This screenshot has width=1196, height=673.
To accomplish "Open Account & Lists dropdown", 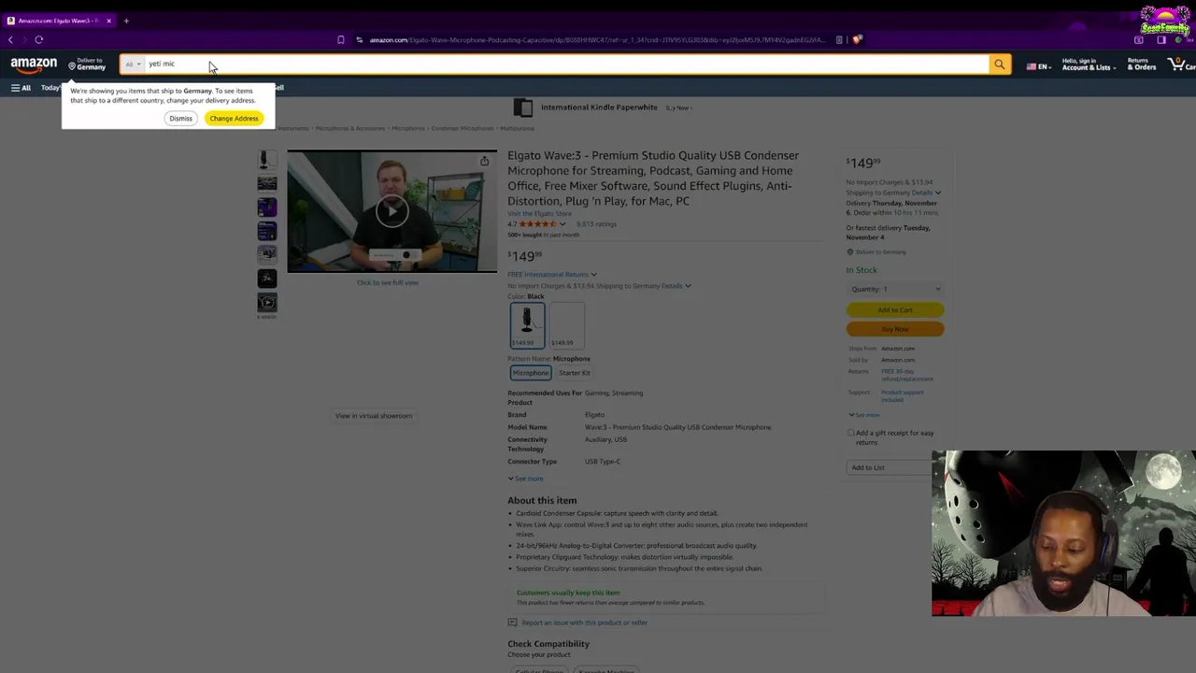I will [1088, 64].
